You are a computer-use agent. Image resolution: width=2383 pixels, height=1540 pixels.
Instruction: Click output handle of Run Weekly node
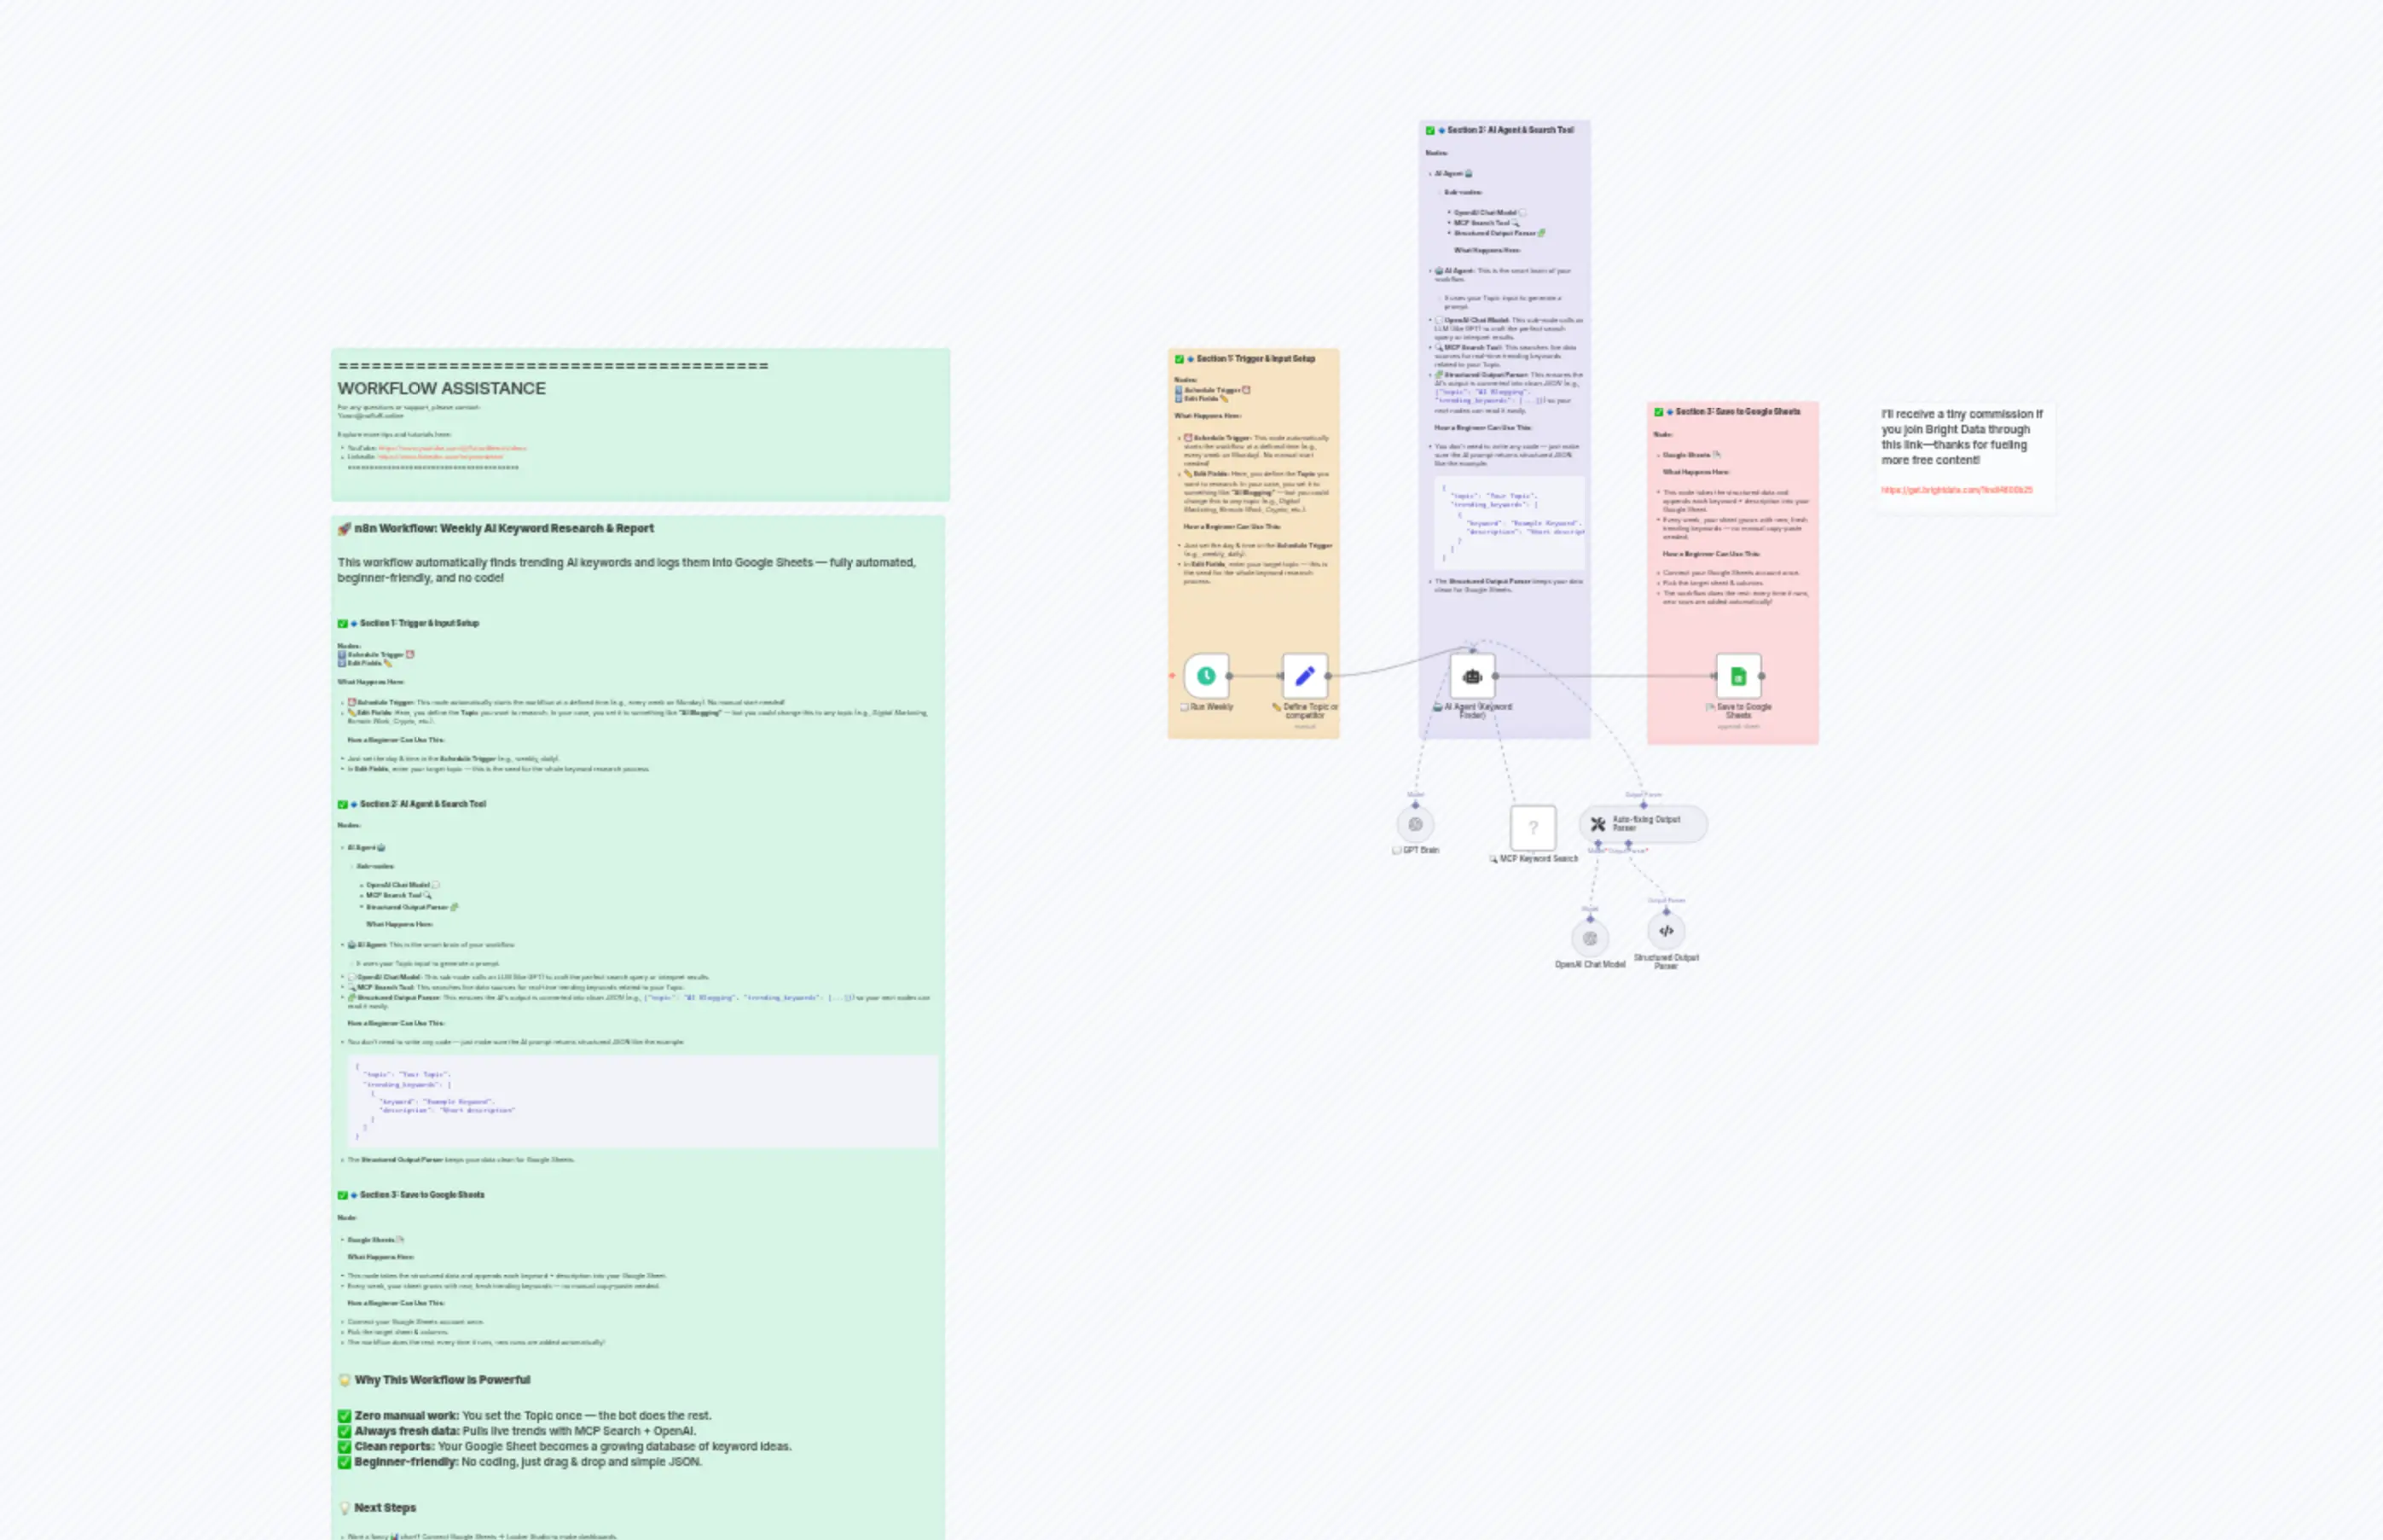point(1228,676)
